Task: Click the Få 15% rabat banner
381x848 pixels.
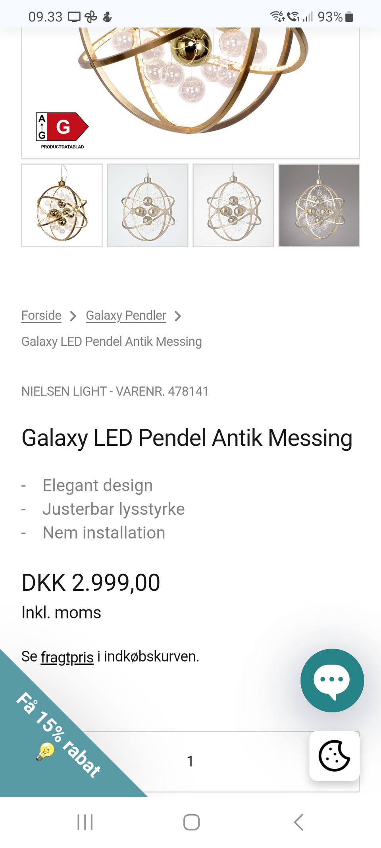Action: (x=60, y=735)
